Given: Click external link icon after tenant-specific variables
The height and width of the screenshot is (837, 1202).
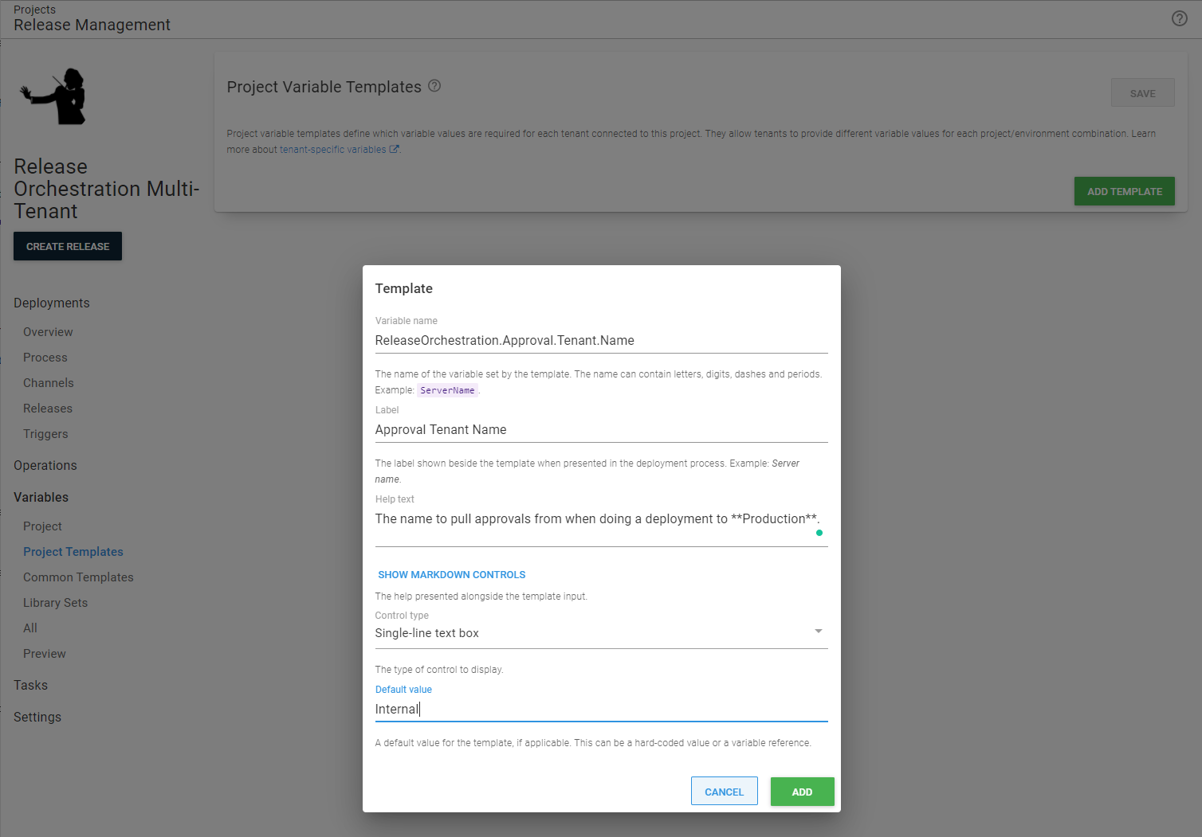Looking at the screenshot, I should tap(394, 149).
